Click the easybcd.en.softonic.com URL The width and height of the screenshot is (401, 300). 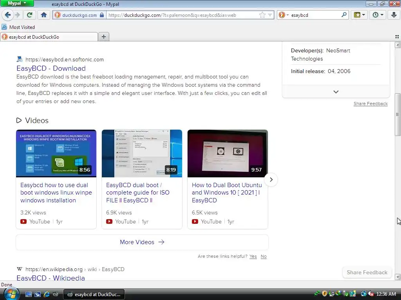click(65, 59)
